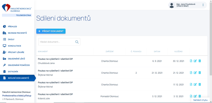View document for Krásná Julie
This screenshot has height=103, width=212.
coord(191,96)
